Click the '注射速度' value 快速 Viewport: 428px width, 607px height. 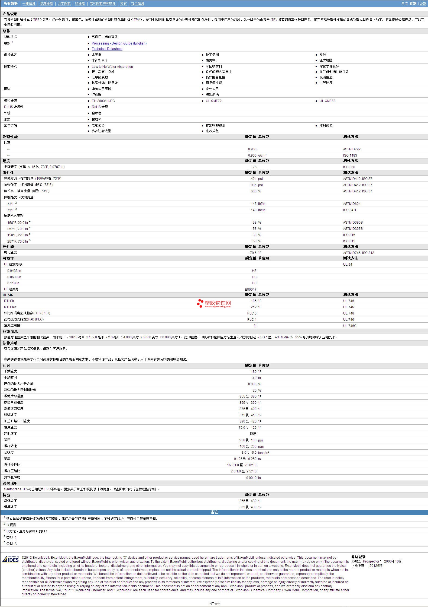[253, 434]
